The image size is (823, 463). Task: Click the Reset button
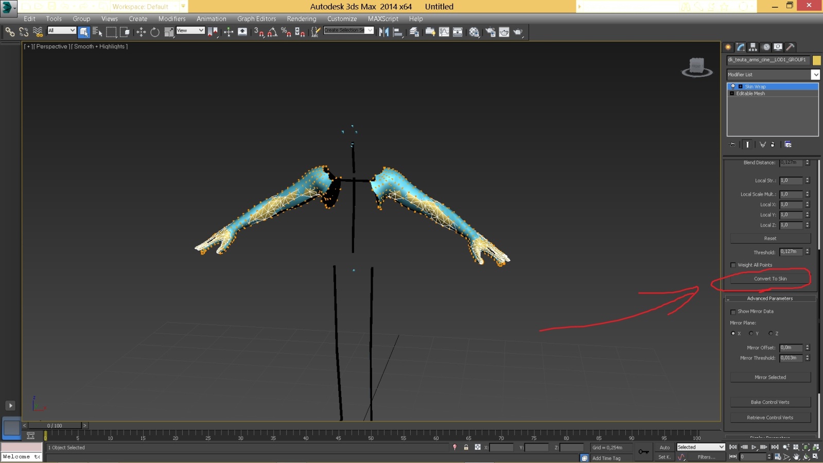click(771, 238)
